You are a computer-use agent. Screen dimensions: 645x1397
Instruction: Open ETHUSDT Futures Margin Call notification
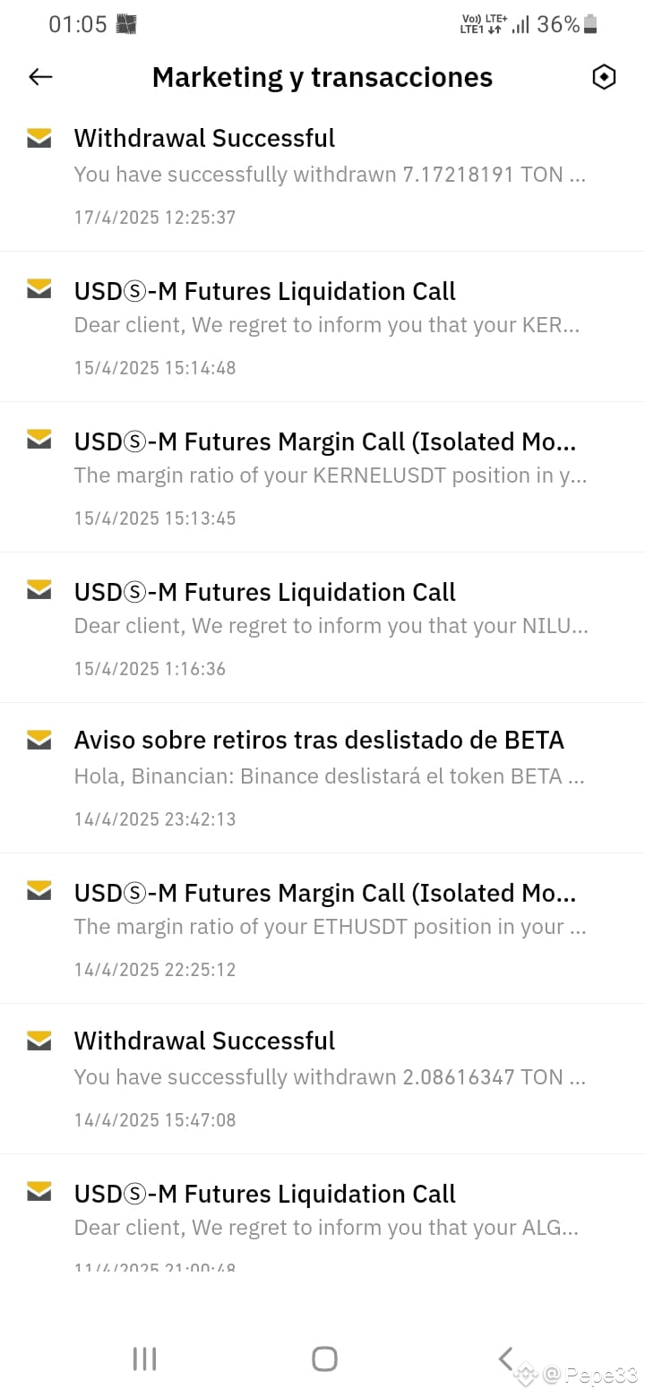322,929
